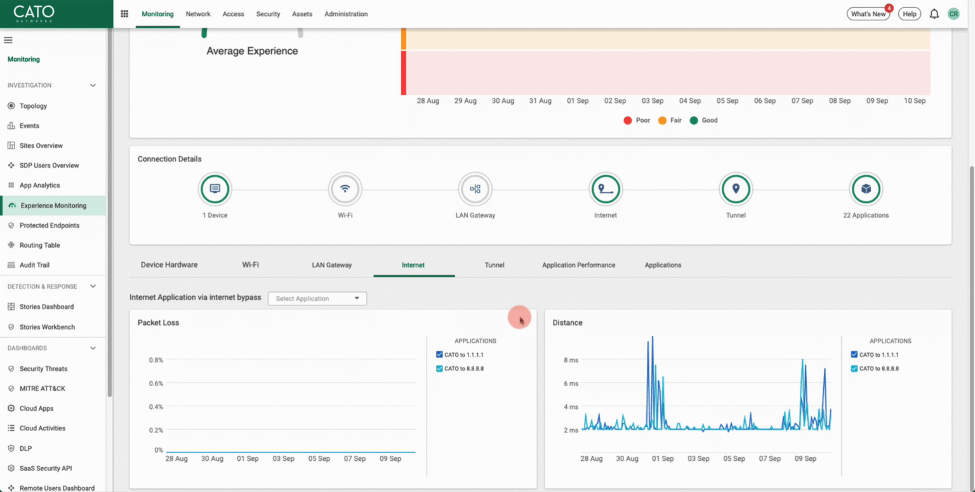This screenshot has width=975, height=492.
Task: Click the Monitoring sidebar heading
Action: [x=23, y=59]
